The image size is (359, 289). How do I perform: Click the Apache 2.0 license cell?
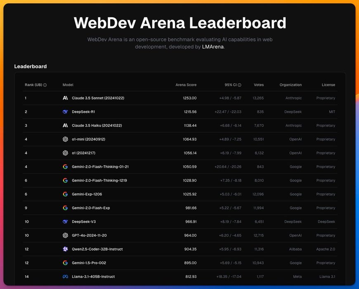point(326,249)
